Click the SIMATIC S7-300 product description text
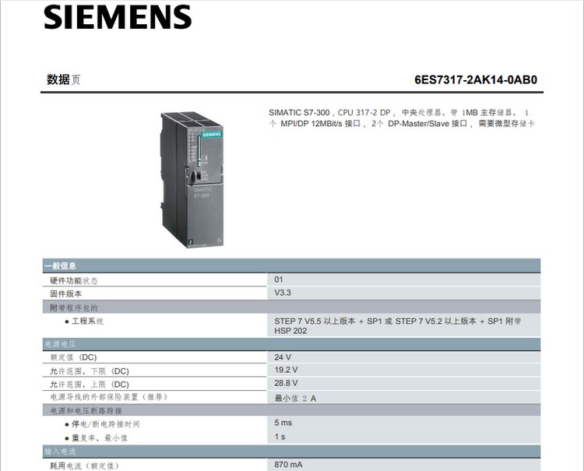584x471 pixels. click(x=401, y=118)
